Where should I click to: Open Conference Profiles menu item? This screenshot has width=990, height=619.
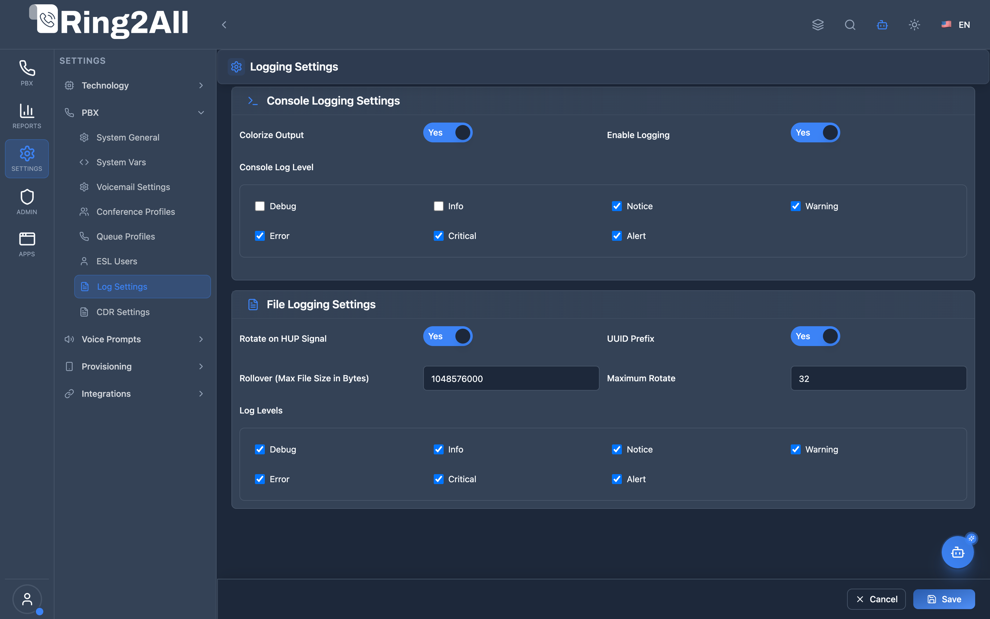[142, 212]
